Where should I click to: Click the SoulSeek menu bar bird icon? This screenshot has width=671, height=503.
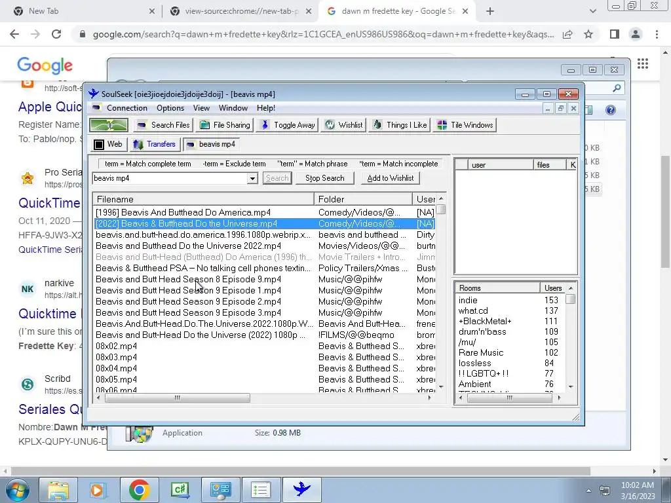(96, 108)
